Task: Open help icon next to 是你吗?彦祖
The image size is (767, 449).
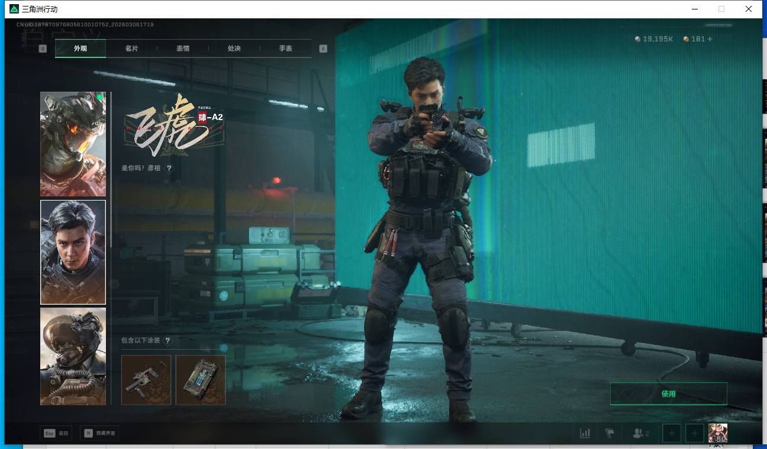Action: 169,168
